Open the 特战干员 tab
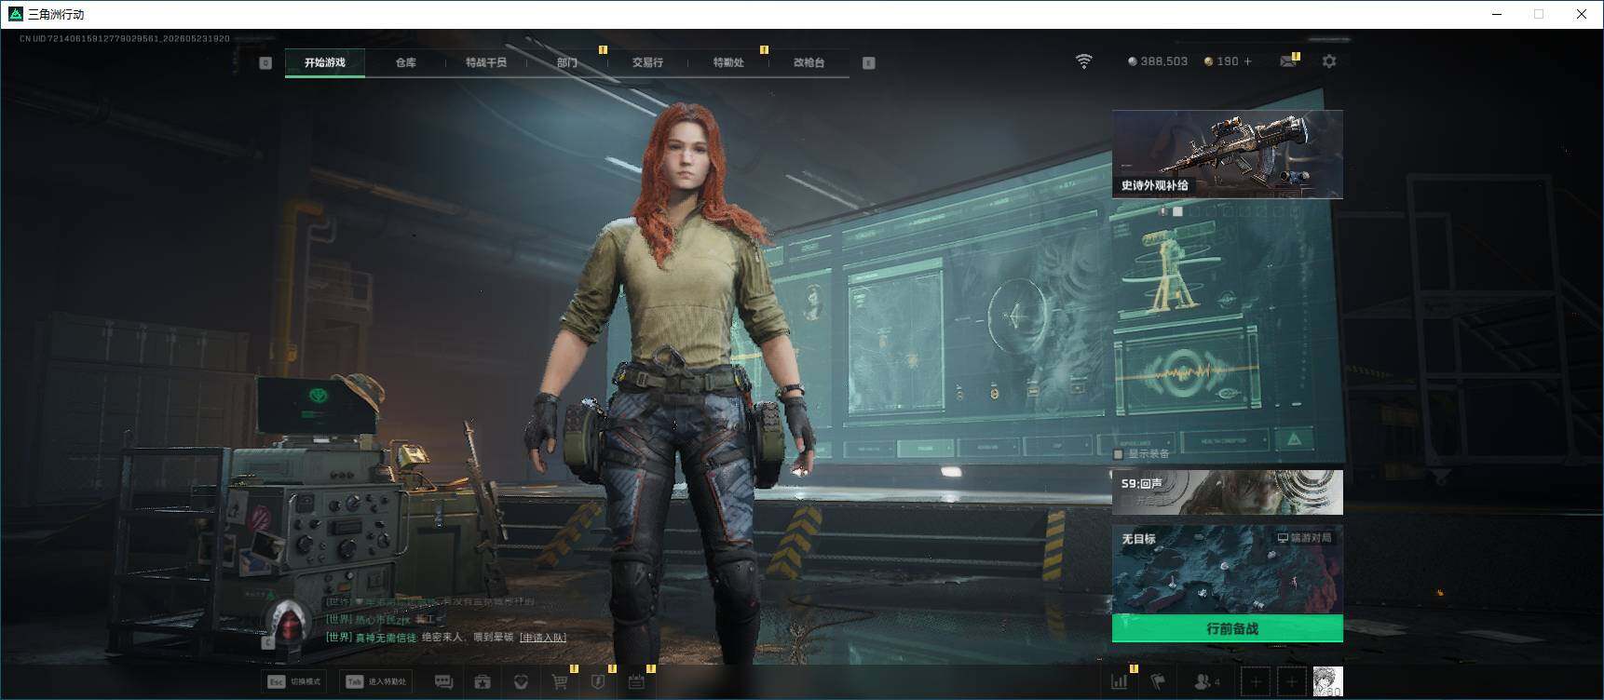 pyautogui.click(x=486, y=62)
